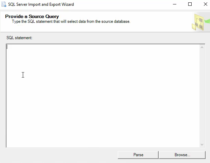The width and height of the screenshot is (210, 163).
Task: Click the wizard app icon in title bar
Action: click(4, 4)
